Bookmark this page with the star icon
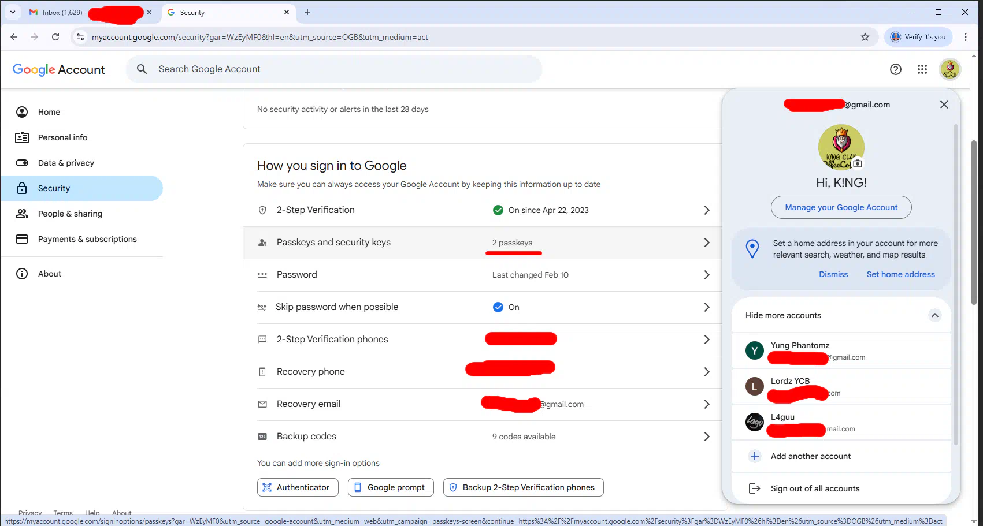Viewport: 983px width, 526px height. tap(865, 37)
